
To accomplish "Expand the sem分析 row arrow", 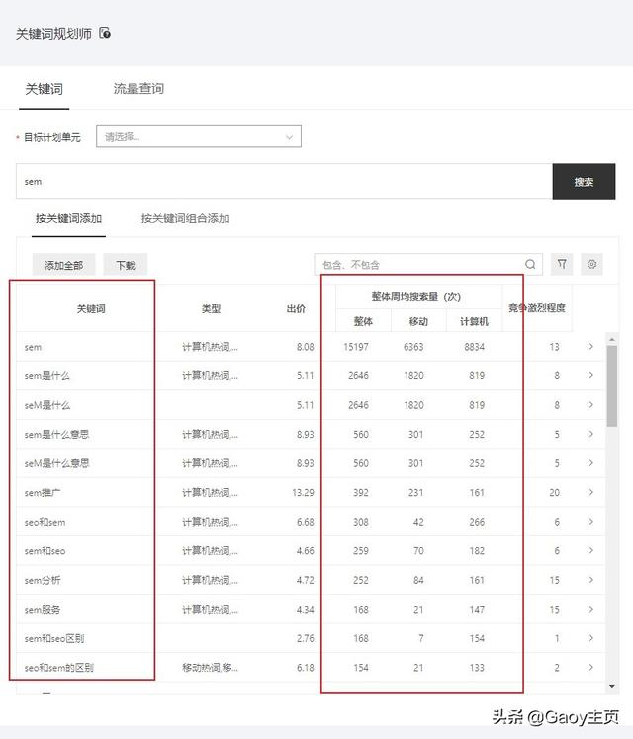I will click(591, 580).
